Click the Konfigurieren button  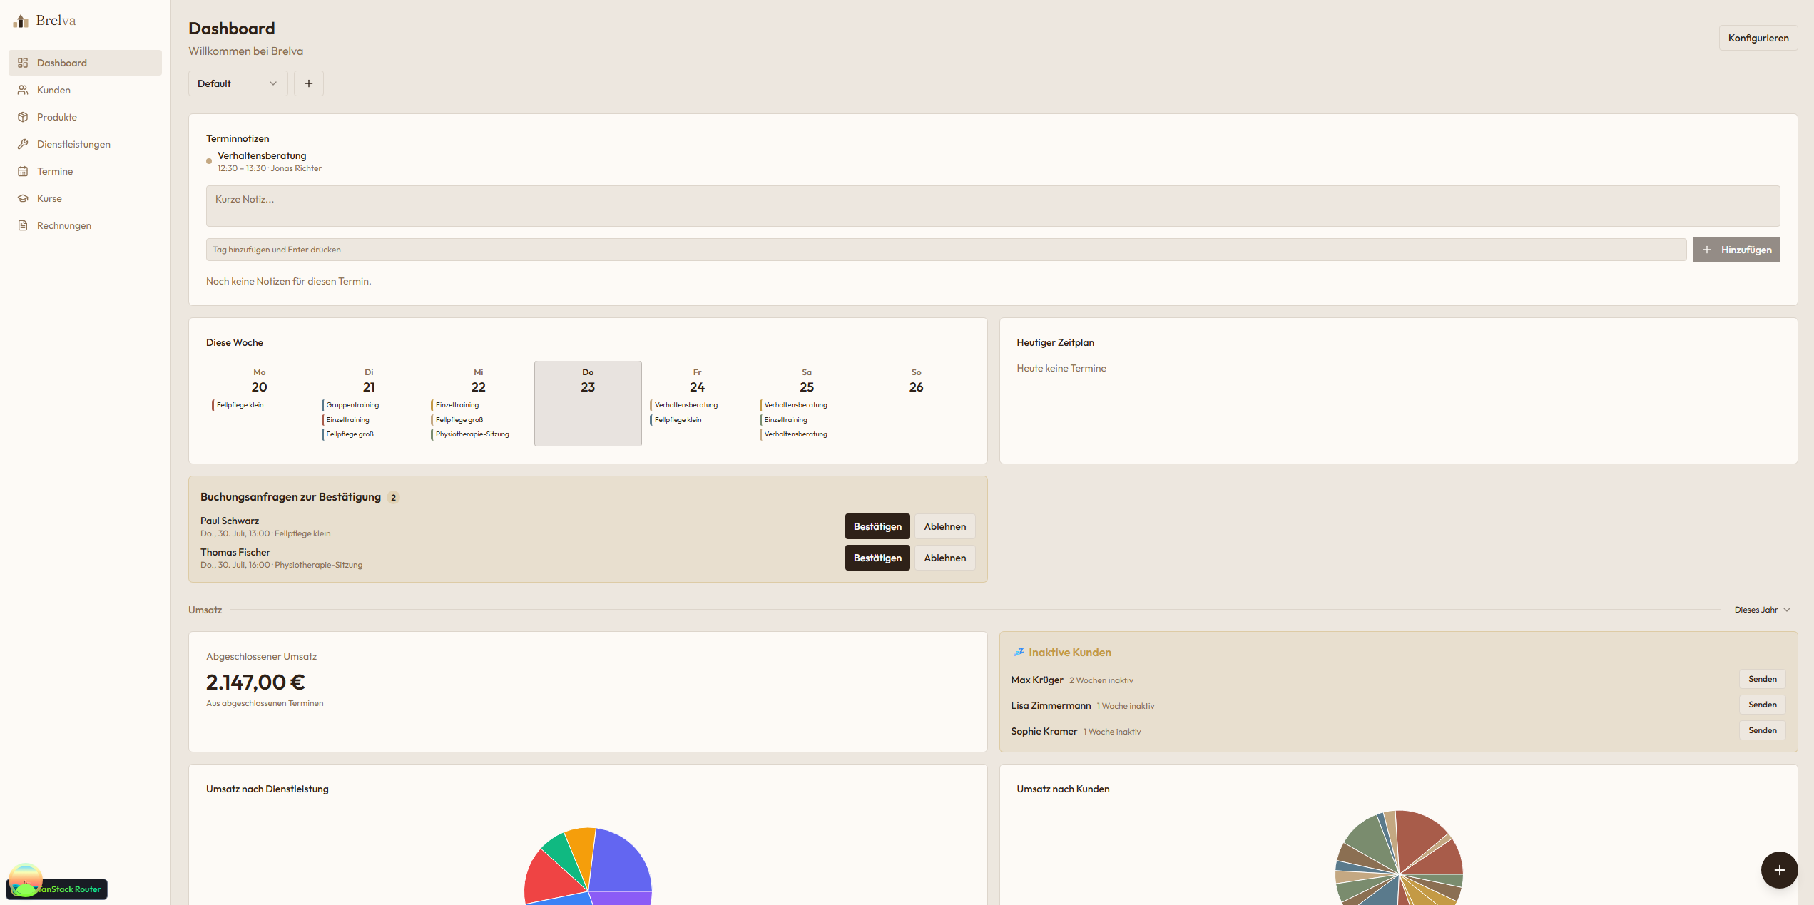pos(1758,38)
